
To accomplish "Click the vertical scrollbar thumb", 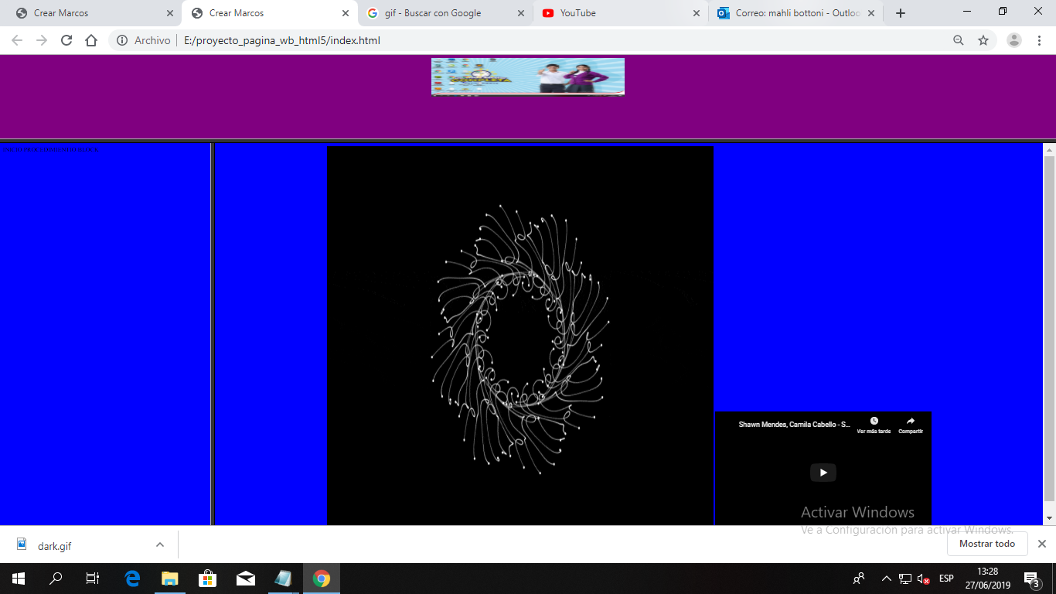I will pos(1049,328).
